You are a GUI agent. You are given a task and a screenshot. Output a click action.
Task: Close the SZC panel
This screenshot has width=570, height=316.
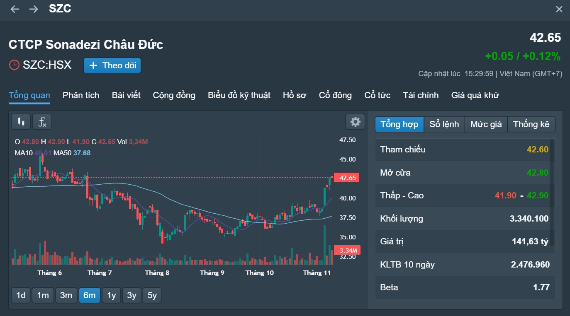coord(559,9)
